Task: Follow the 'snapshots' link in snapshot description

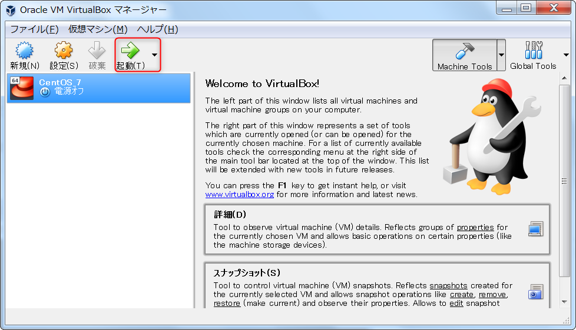Action: coord(448,285)
